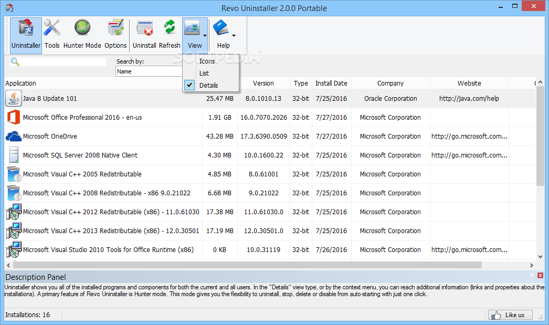Sort by the Company column header
The image size is (549, 325).
[x=390, y=83]
